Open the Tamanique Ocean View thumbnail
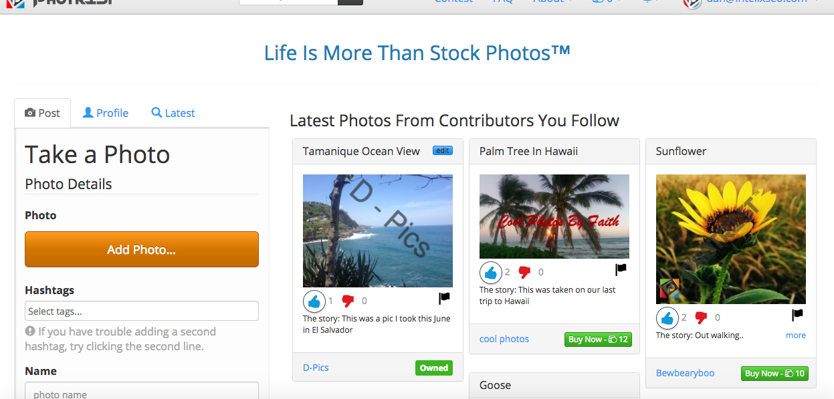834x399 pixels. click(x=378, y=231)
